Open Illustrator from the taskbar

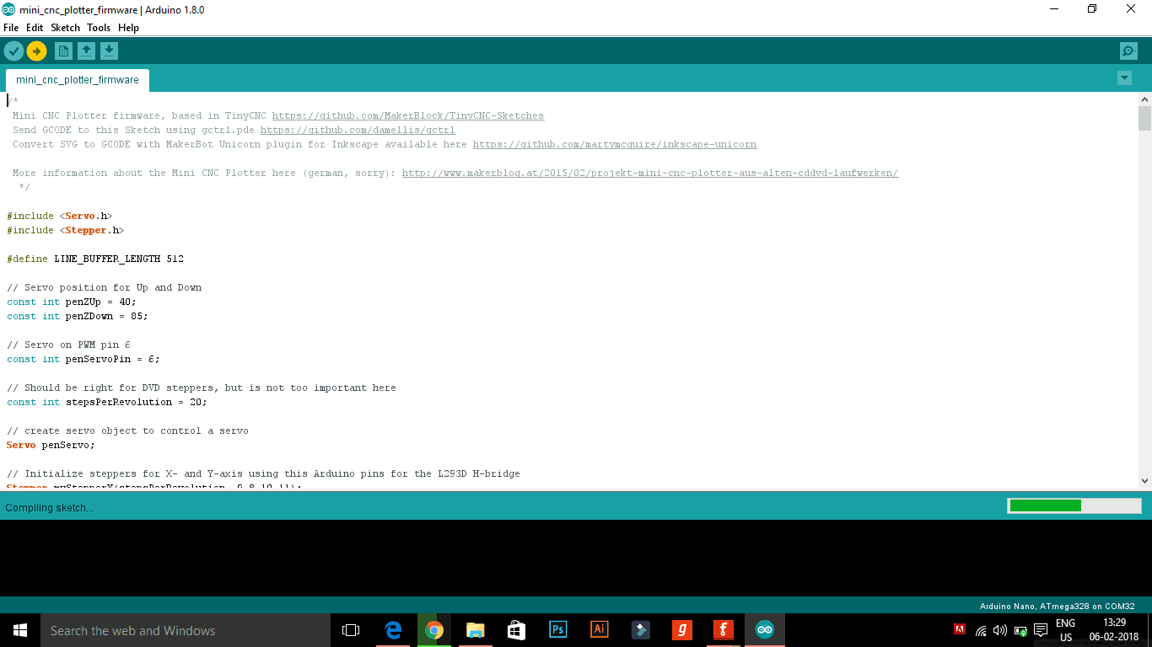pyautogui.click(x=599, y=629)
